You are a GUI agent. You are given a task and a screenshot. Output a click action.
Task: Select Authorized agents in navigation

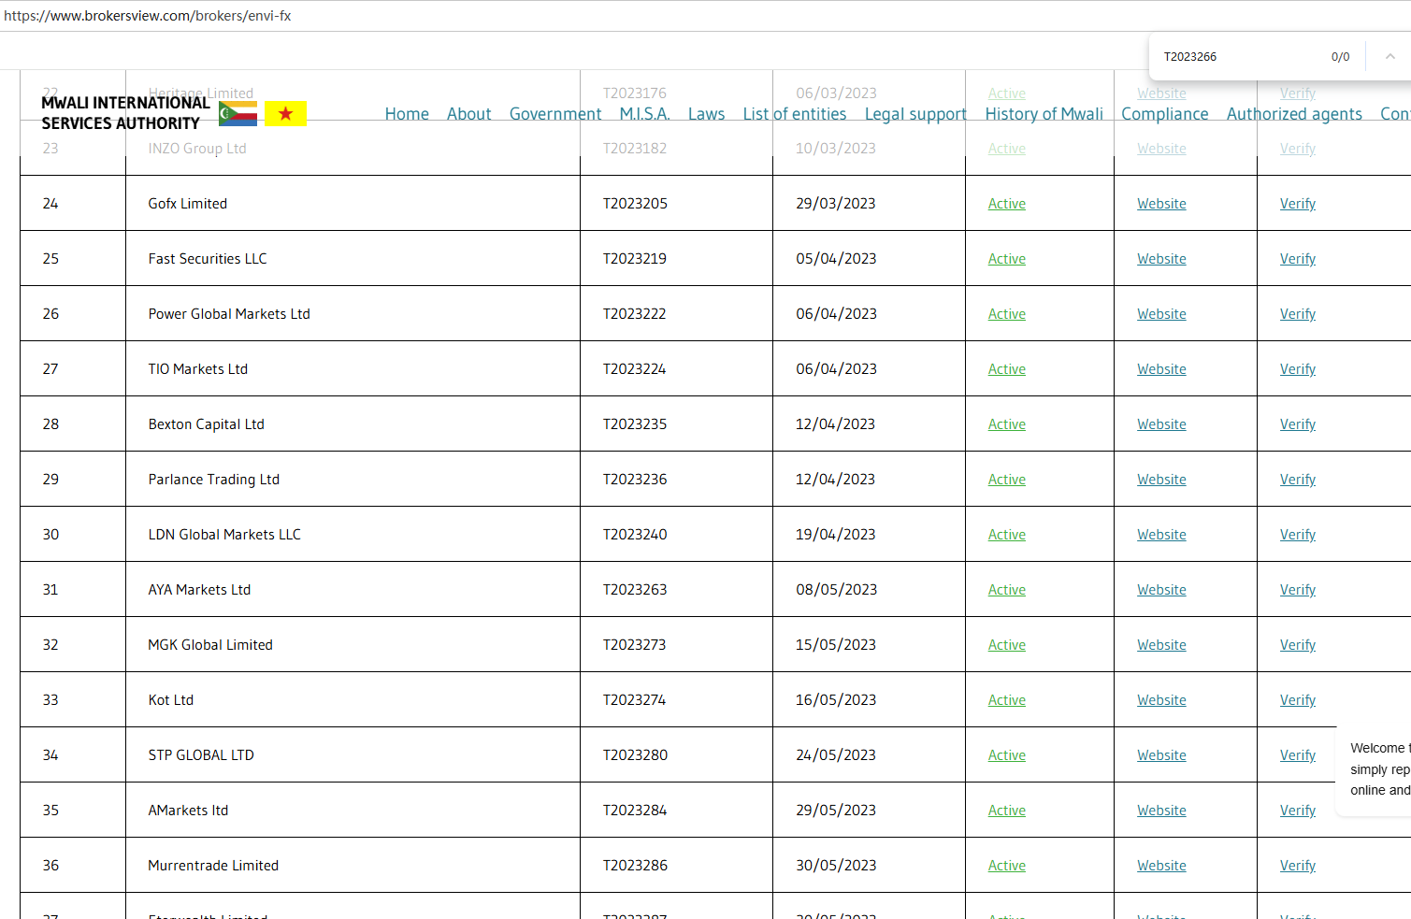click(1293, 114)
